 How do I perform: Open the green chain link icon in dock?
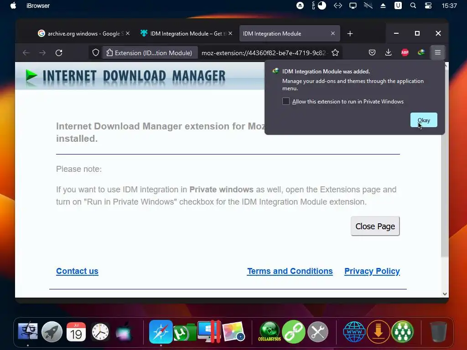pos(294,332)
